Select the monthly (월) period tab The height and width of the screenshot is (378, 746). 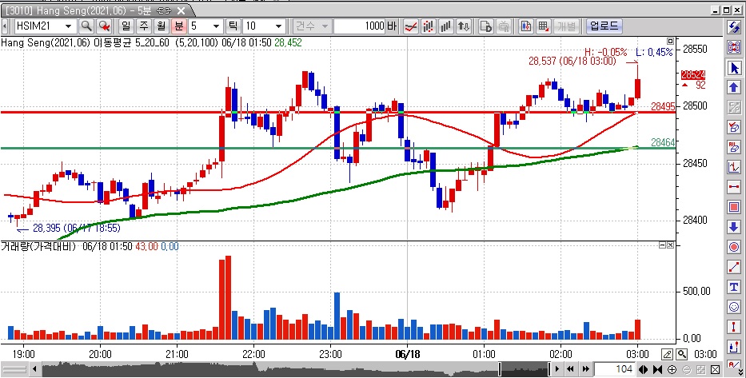(161, 26)
